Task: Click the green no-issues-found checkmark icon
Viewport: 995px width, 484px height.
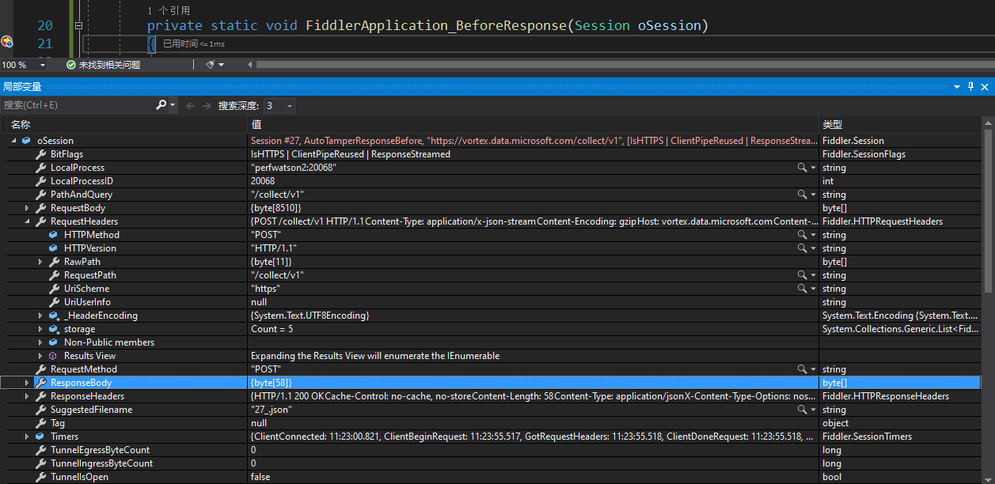Action: click(71, 65)
